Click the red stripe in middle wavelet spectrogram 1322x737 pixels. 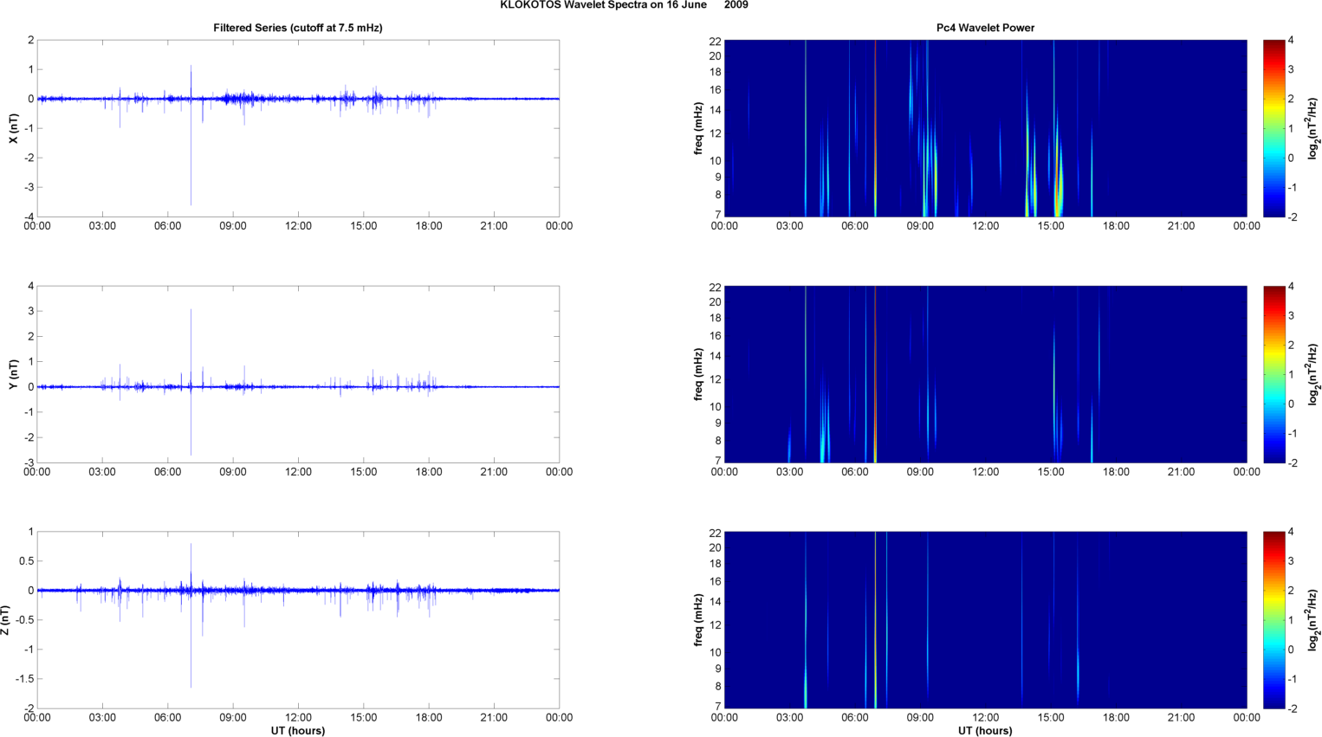pyautogui.click(x=875, y=374)
